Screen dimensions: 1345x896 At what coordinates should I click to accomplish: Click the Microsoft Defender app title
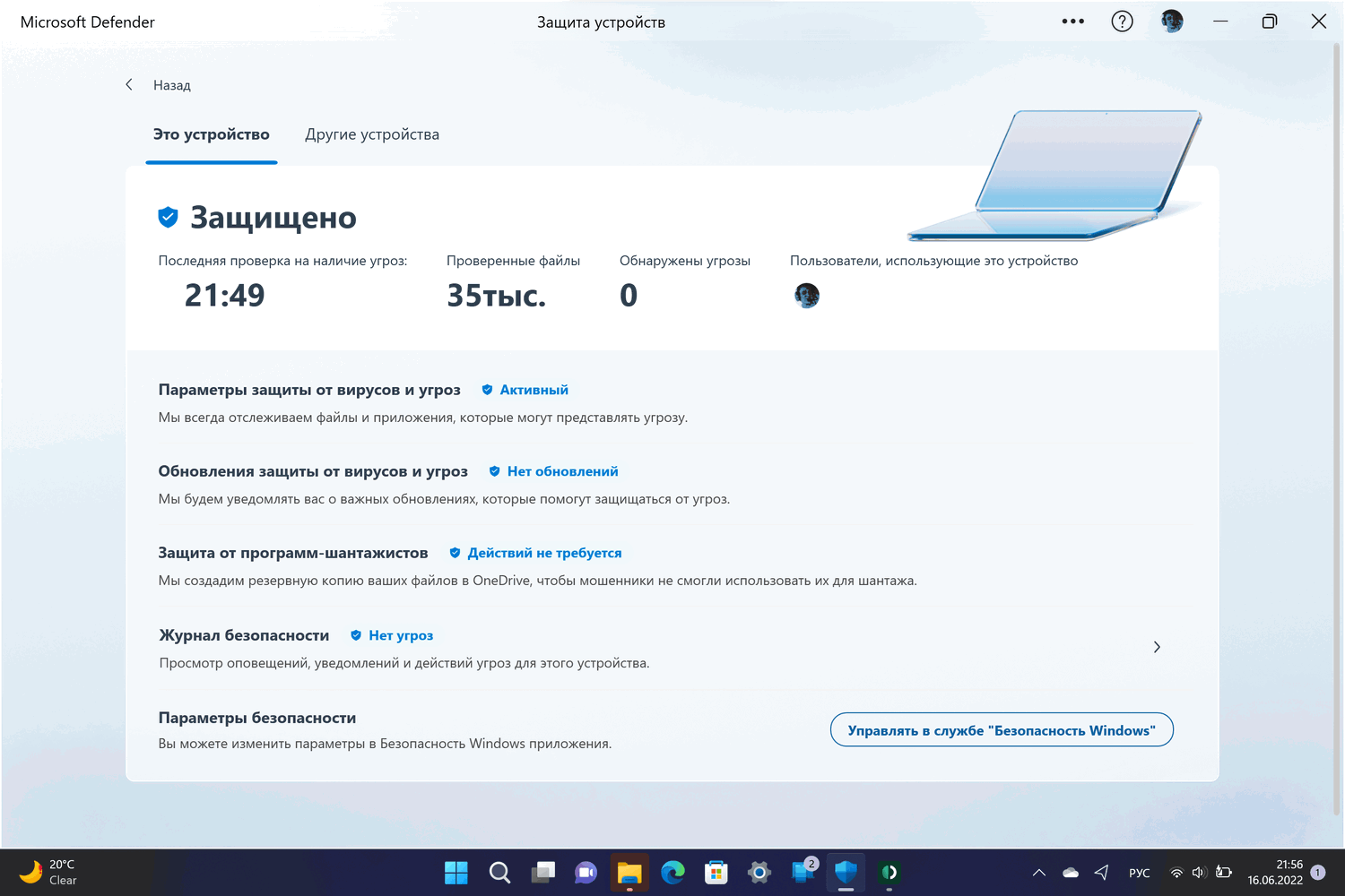88,22
